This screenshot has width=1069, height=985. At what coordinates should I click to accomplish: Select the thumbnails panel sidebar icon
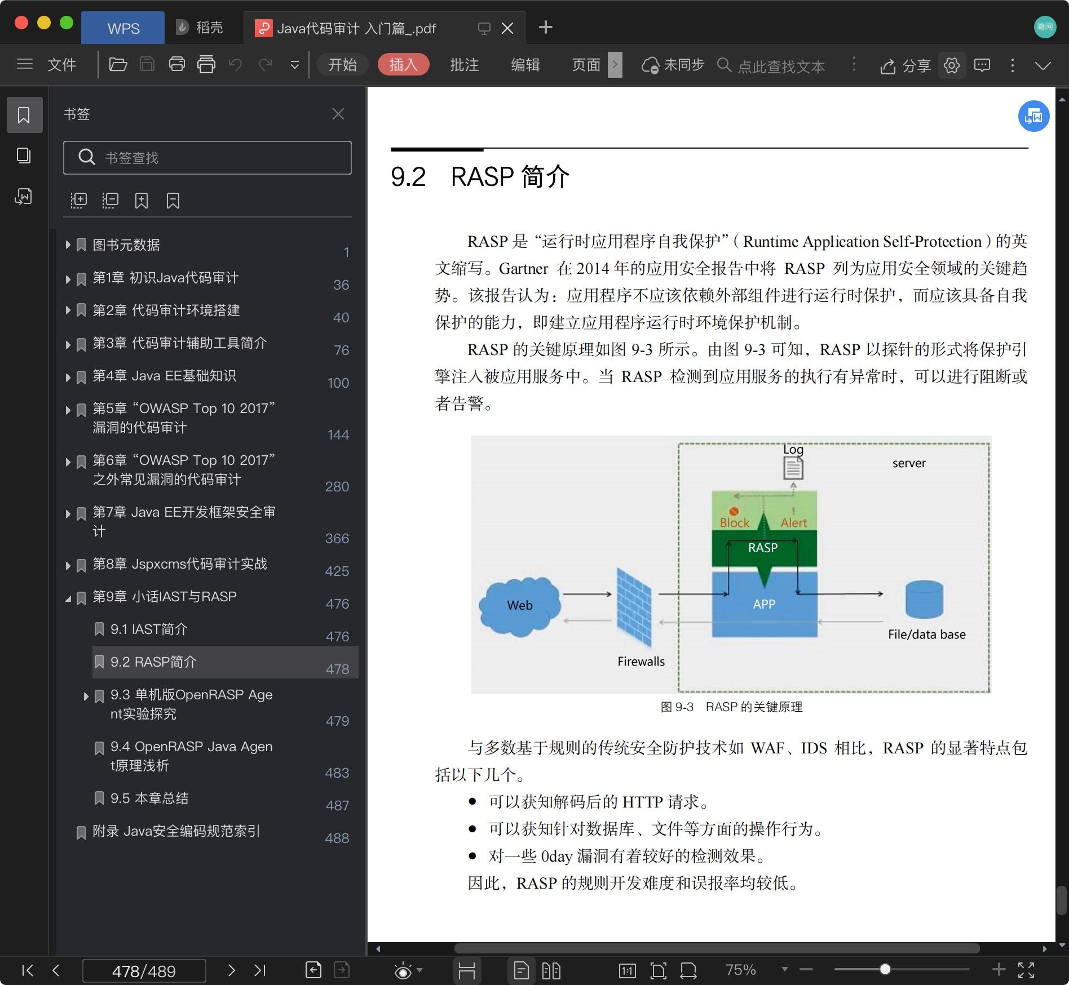[x=24, y=156]
